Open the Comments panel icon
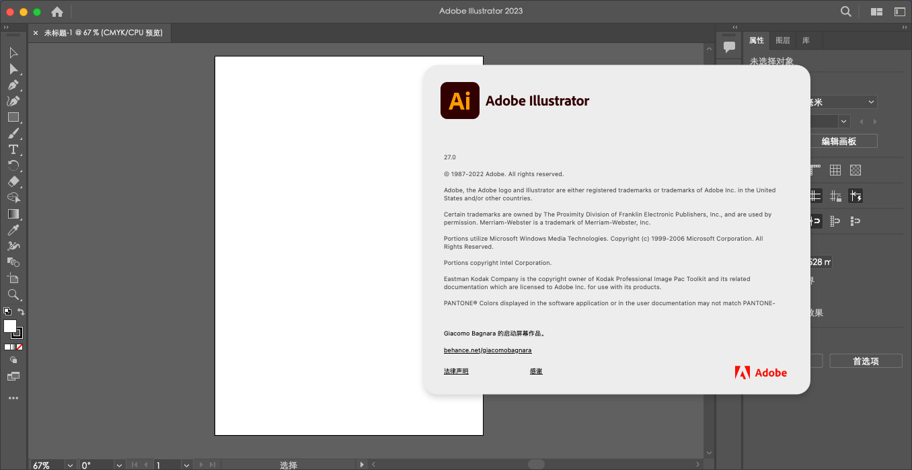Image resolution: width=912 pixels, height=470 pixels. click(x=729, y=47)
